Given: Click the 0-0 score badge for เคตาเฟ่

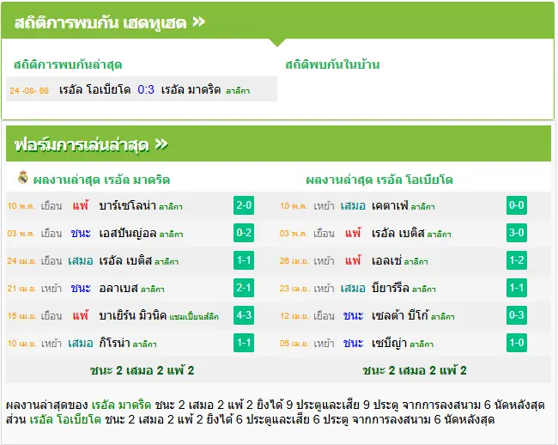Looking at the screenshot, I should coord(517,205).
